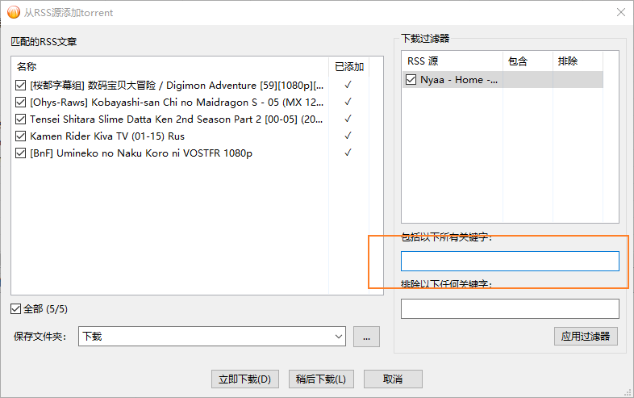Click the exclude-any-keywords input field
The height and width of the screenshot is (398, 634).
click(x=510, y=308)
